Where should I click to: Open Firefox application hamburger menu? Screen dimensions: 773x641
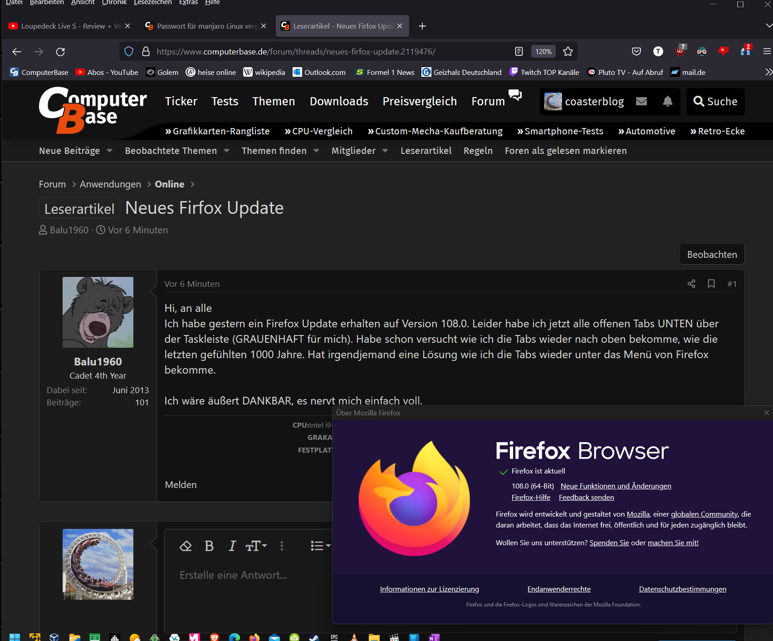pos(767,52)
